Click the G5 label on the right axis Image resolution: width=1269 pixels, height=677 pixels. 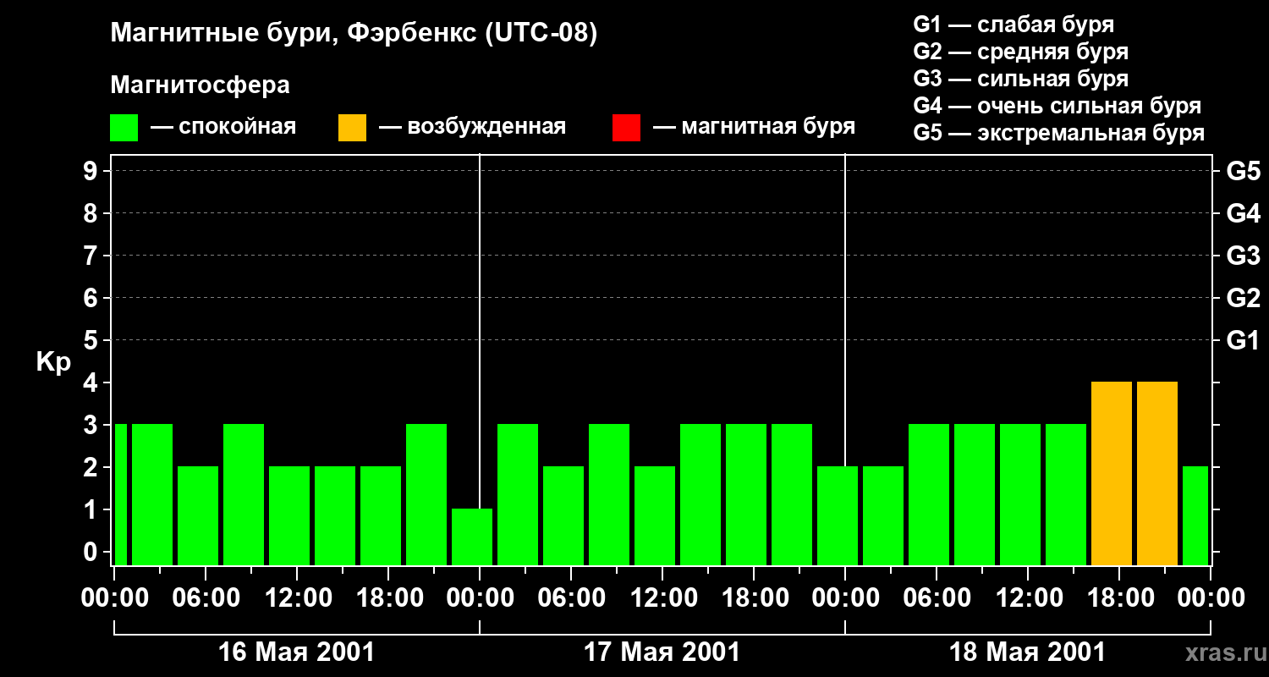[x=1243, y=172]
